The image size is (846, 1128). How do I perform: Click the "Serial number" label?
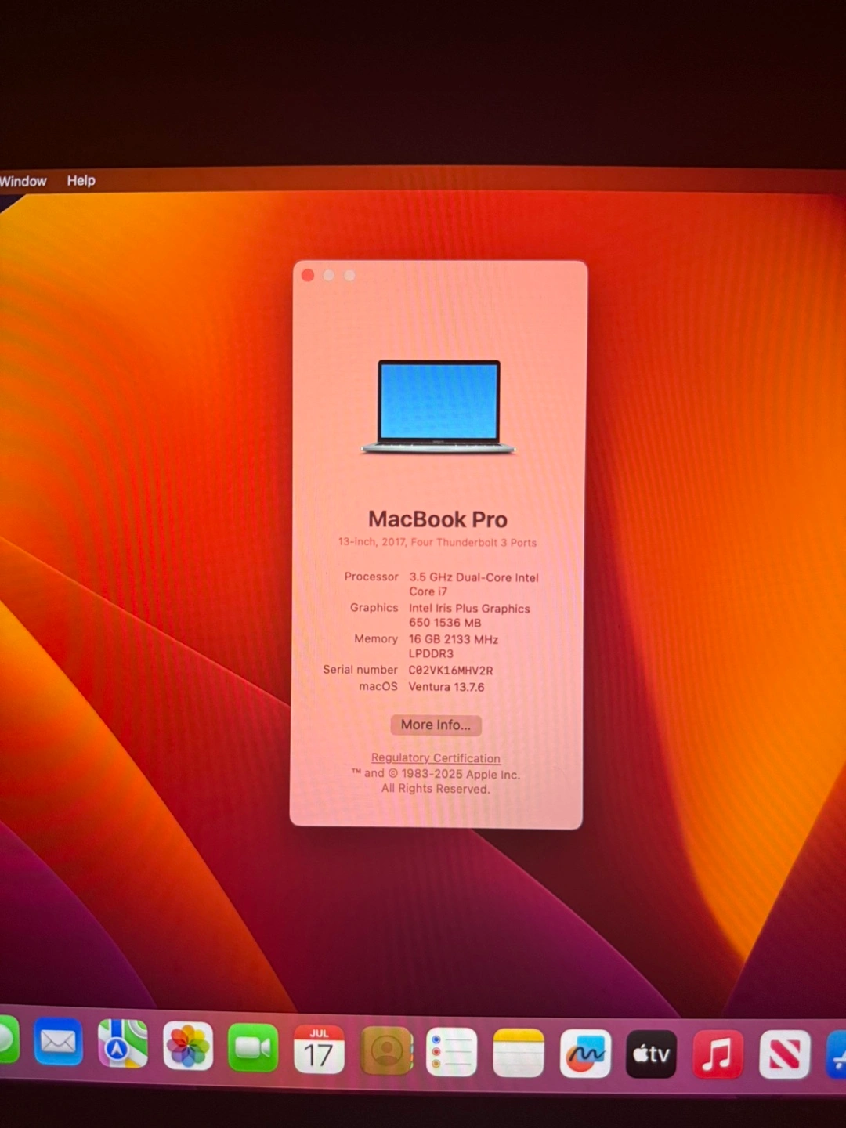(x=360, y=670)
